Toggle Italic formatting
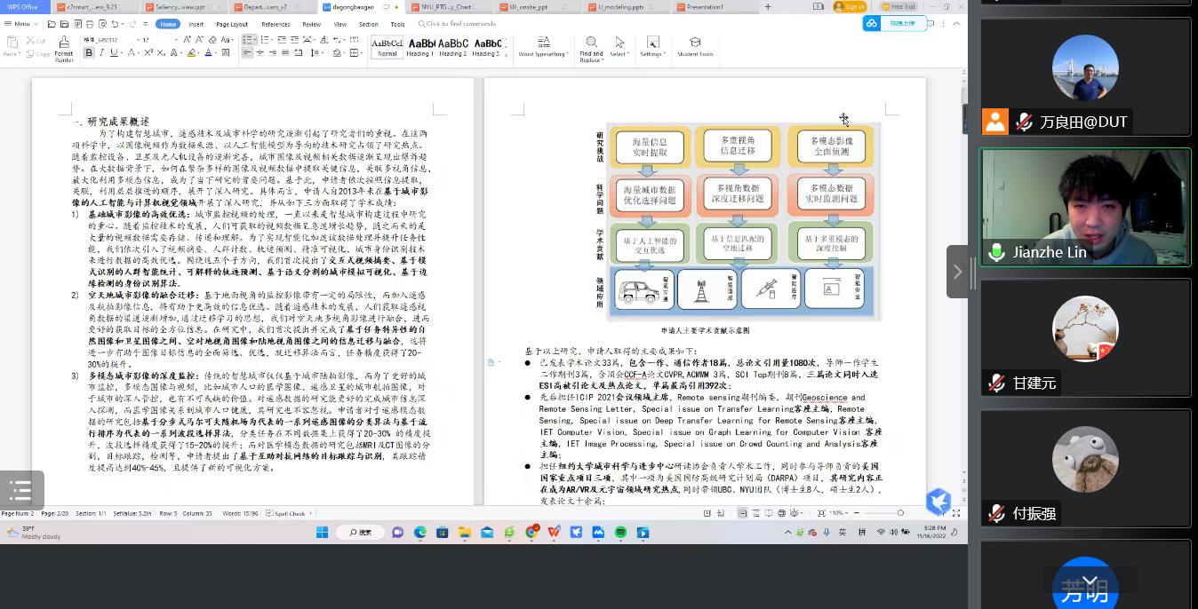1198x609 pixels. 101,53
